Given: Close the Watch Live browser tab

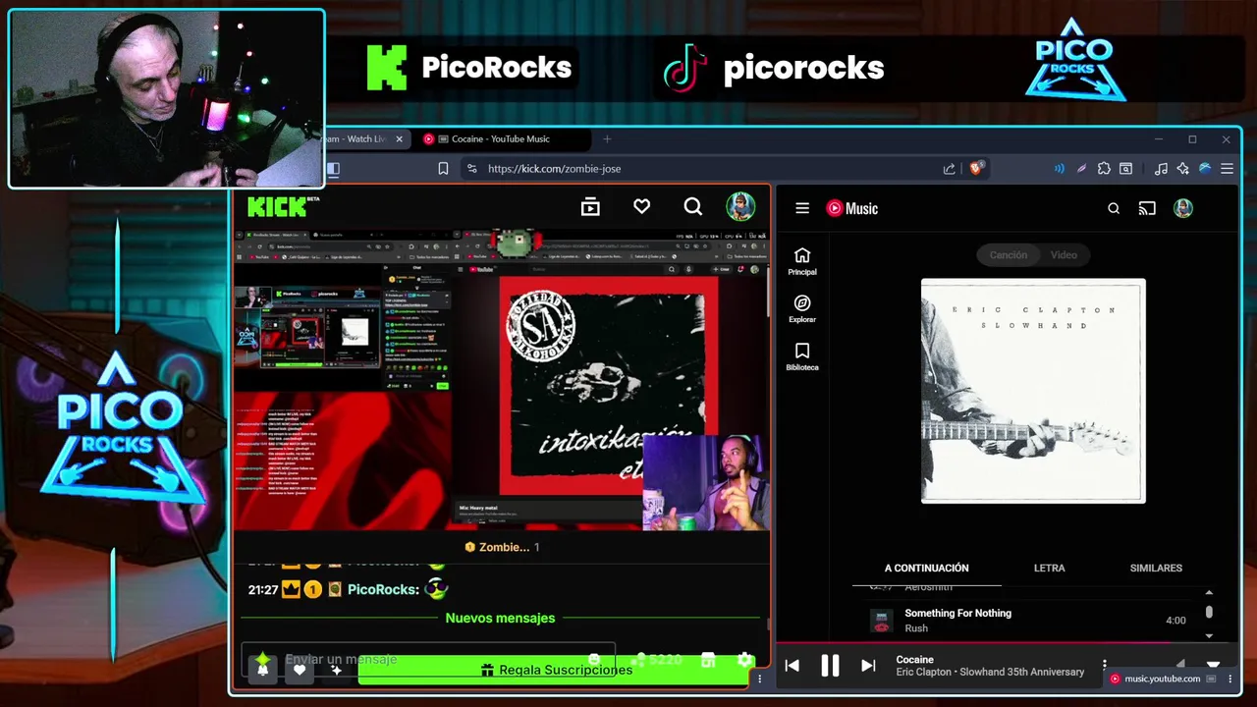Looking at the screenshot, I should coord(399,139).
